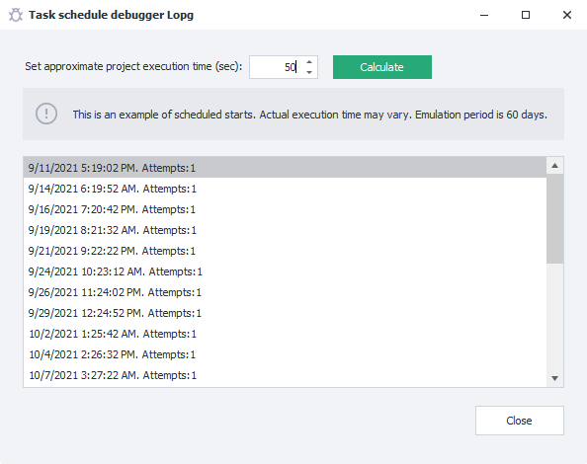Select the 9/11/2021 5:19:02 PM entry
The image size is (587, 464).
pos(285,168)
